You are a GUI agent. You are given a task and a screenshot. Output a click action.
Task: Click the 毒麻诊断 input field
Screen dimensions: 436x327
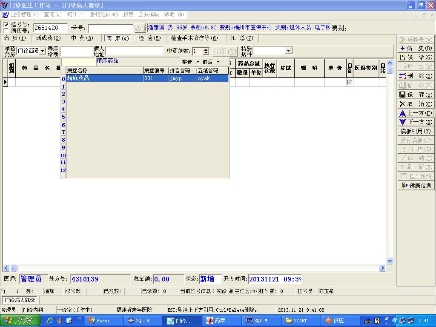pos(77,51)
